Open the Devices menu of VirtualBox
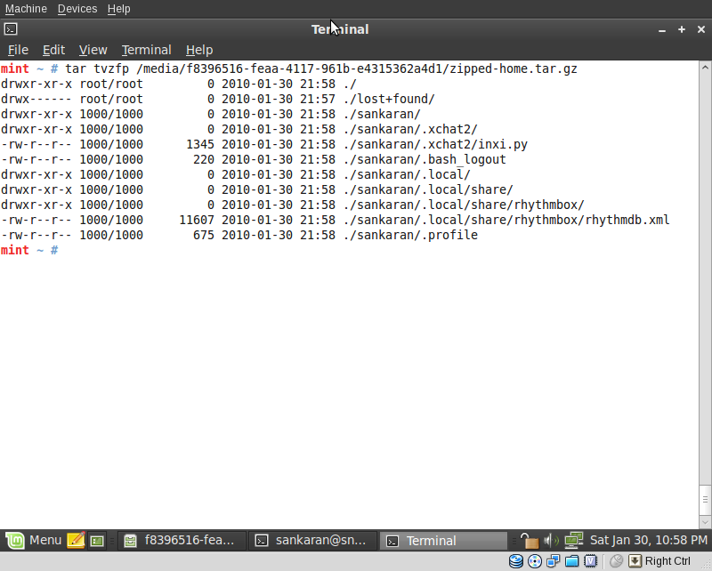The width and height of the screenshot is (712, 571). [77, 9]
